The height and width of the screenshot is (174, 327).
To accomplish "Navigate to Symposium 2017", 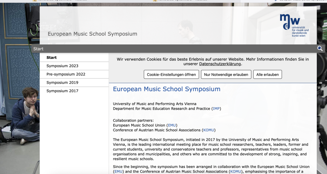I will 62,91.
